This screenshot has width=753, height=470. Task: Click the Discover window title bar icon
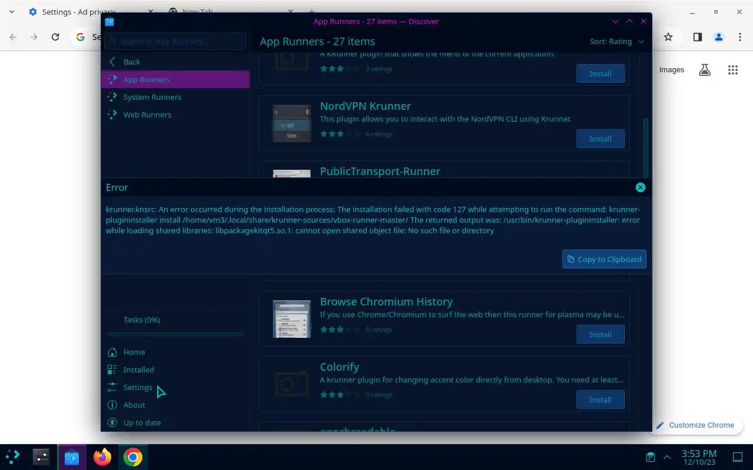pyautogui.click(x=109, y=22)
